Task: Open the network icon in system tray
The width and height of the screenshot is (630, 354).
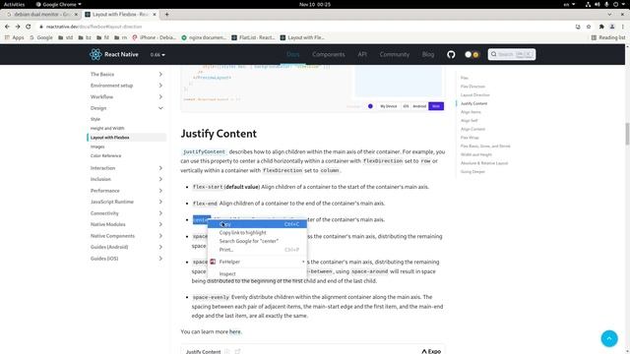Action: coord(588,4)
